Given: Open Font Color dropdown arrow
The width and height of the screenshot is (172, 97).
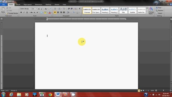Looking at the screenshot, I should (x=52, y=12).
